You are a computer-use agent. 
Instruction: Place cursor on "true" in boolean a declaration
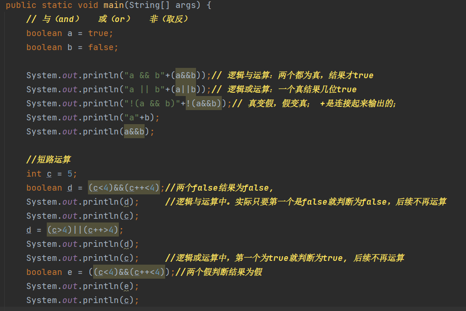pyautogui.click(x=98, y=34)
